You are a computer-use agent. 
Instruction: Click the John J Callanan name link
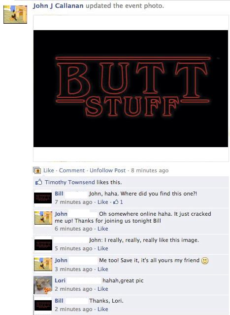pos(58,6)
